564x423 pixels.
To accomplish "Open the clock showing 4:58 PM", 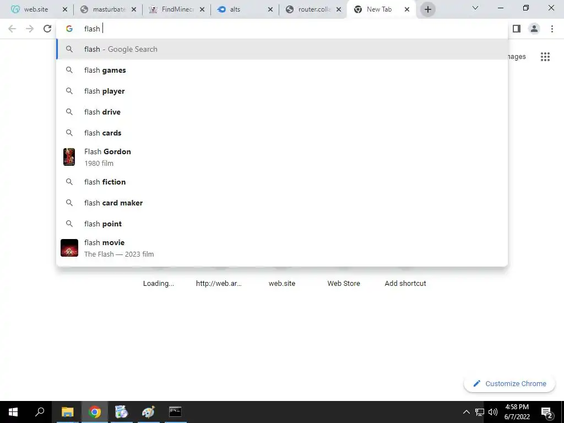I will click(x=517, y=412).
